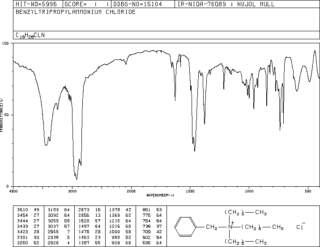Select peak value 709 in the peak table
The width and height of the screenshot is (320, 247).
click(x=146, y=232)
